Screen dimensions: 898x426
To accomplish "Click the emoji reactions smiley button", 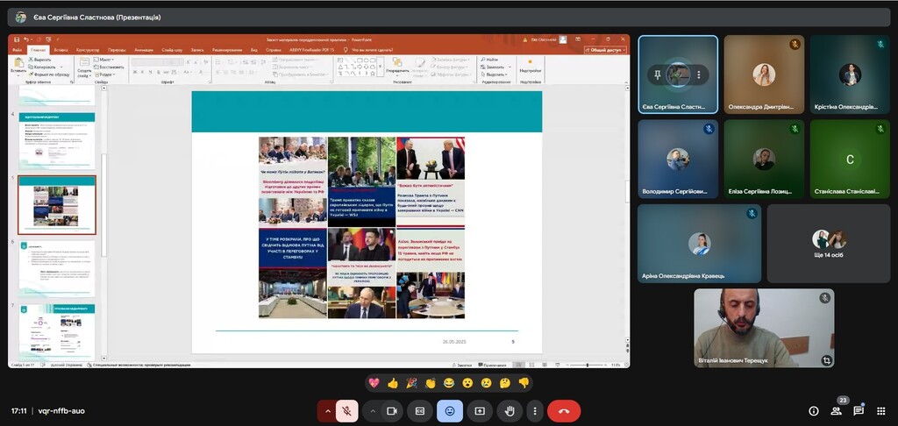I will point(450,410).
